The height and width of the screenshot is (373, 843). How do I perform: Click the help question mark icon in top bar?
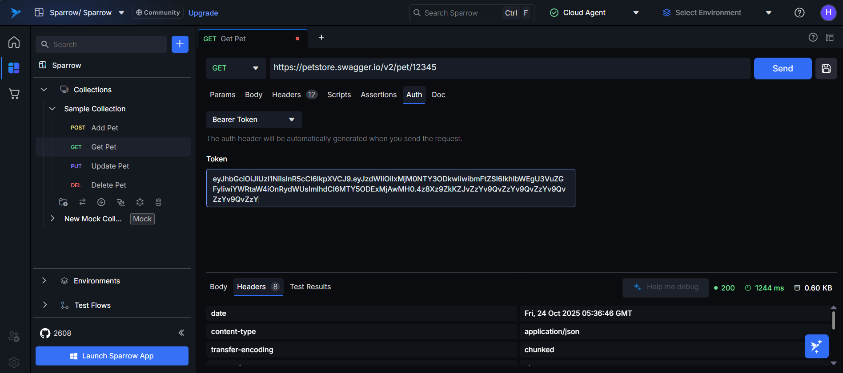799,13
